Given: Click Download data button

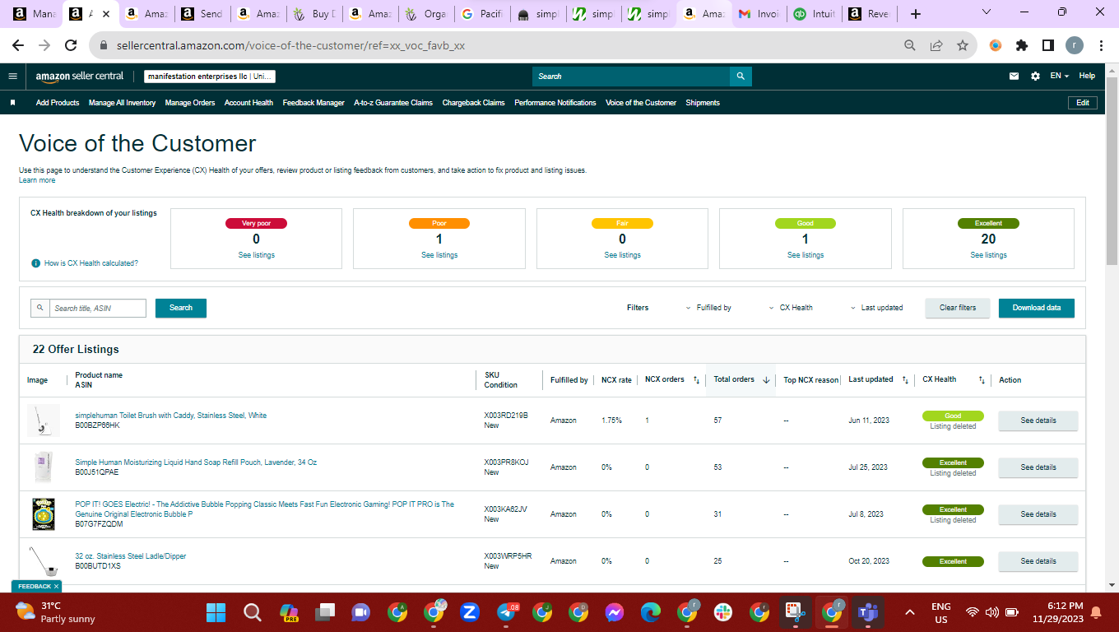Looking at the screenshot, I should point(1037,308).
